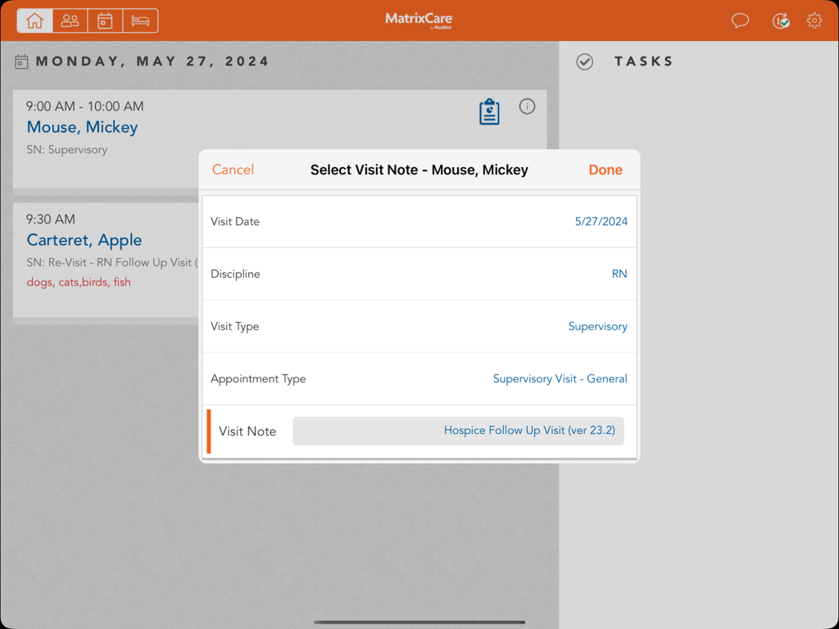Open Carteret, Apple appointment card
This screenshot has width=839, height=629.
coord(84,240)
